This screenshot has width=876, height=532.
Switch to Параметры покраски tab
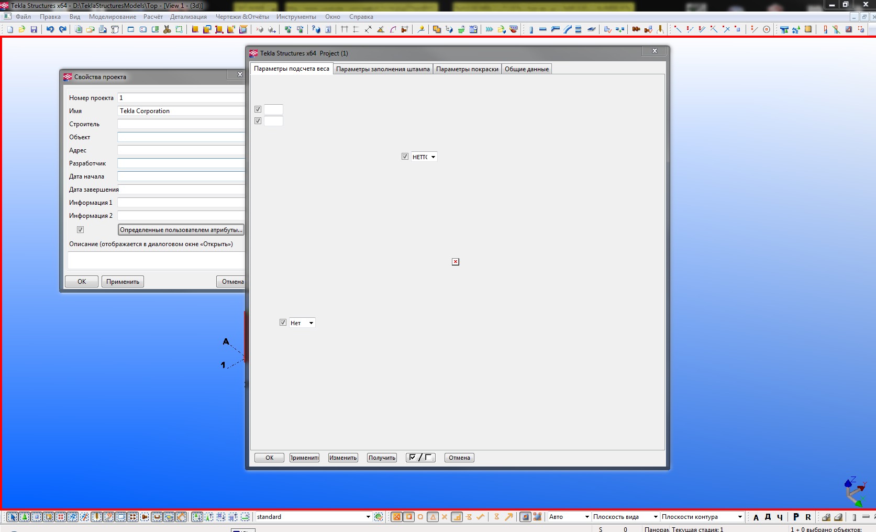pyautogui.click(x=467, y=69)
